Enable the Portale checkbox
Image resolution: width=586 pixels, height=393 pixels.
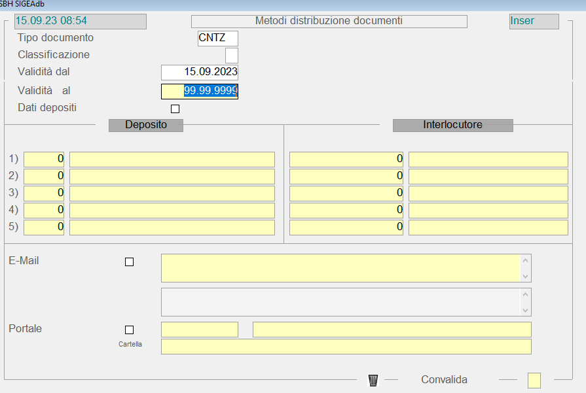pyautogui.click(x=129, y=330)
